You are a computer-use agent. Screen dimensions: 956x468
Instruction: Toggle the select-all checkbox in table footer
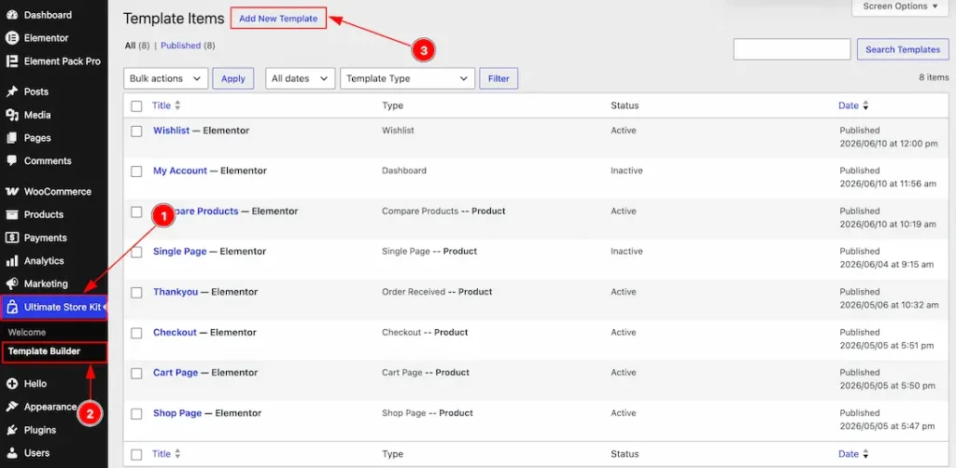[x=136, y=455]
